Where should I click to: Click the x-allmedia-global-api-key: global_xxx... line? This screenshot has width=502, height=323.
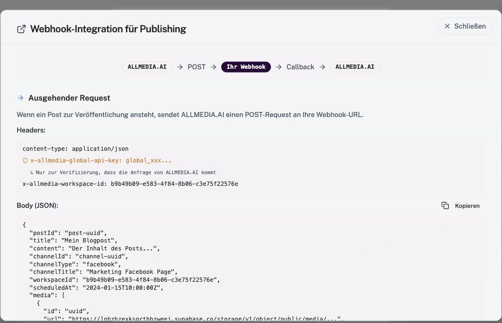pos(101,161)
